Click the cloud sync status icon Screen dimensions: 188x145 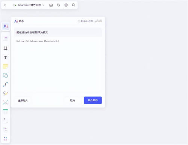[x=15, y=5]
